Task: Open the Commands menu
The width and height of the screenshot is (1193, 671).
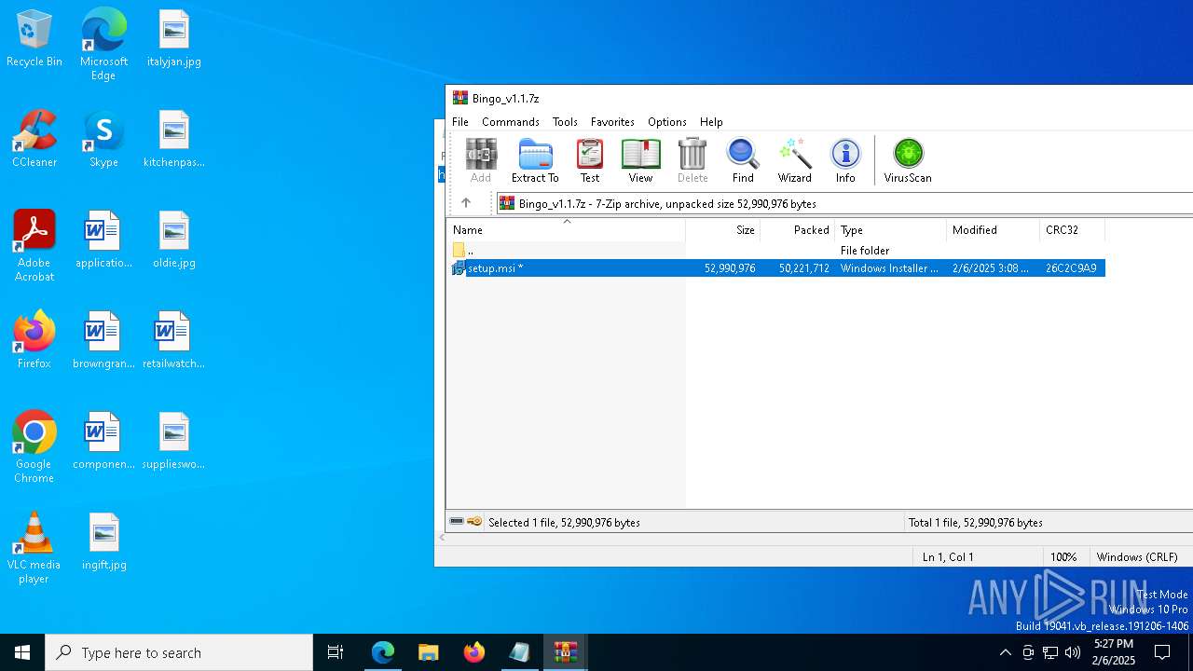Action: 511,122
